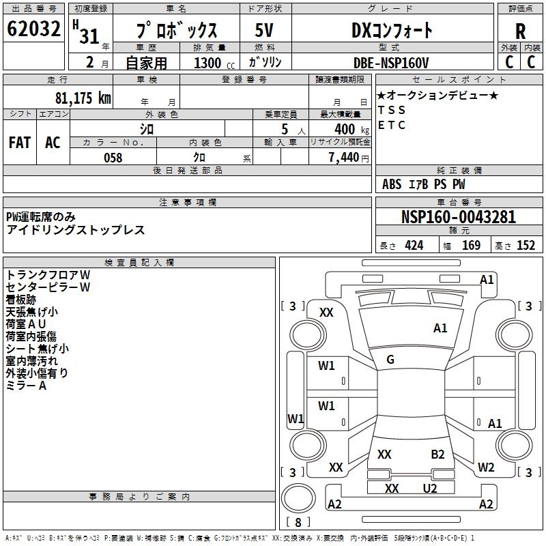Select the color number 058 cell
This screenshot has height=546, width=546.
point(113,157)
